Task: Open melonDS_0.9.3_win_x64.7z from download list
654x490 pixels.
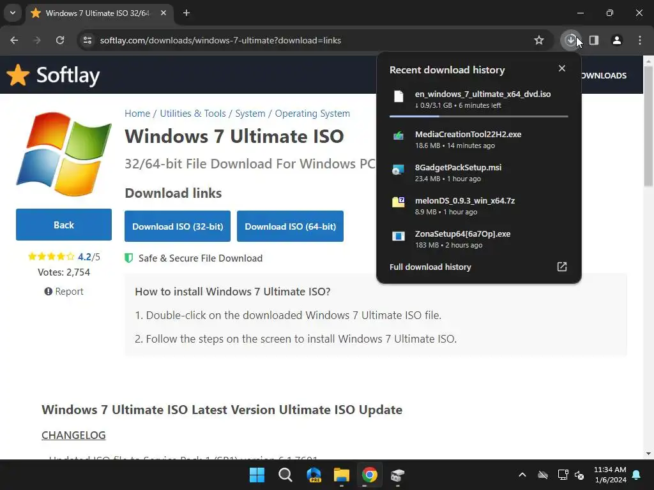Action: [479, 206]
